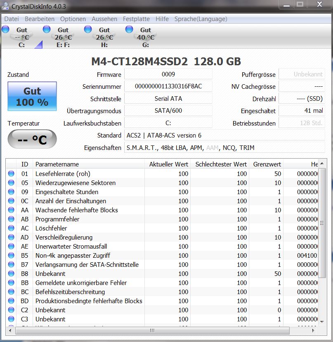Click the Standard field ACS2 | ATA8-ACS
Viewport: 333px width, 342px height.
click(224, 135)
